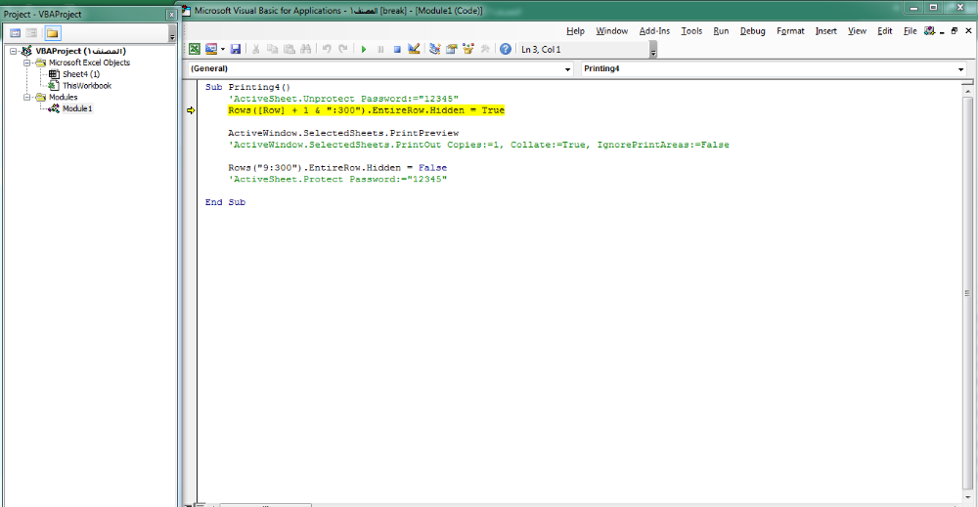The image size is (978, 507).
Task: Toggle Design Mode icon in toolbar
Action: coord(414,49)
